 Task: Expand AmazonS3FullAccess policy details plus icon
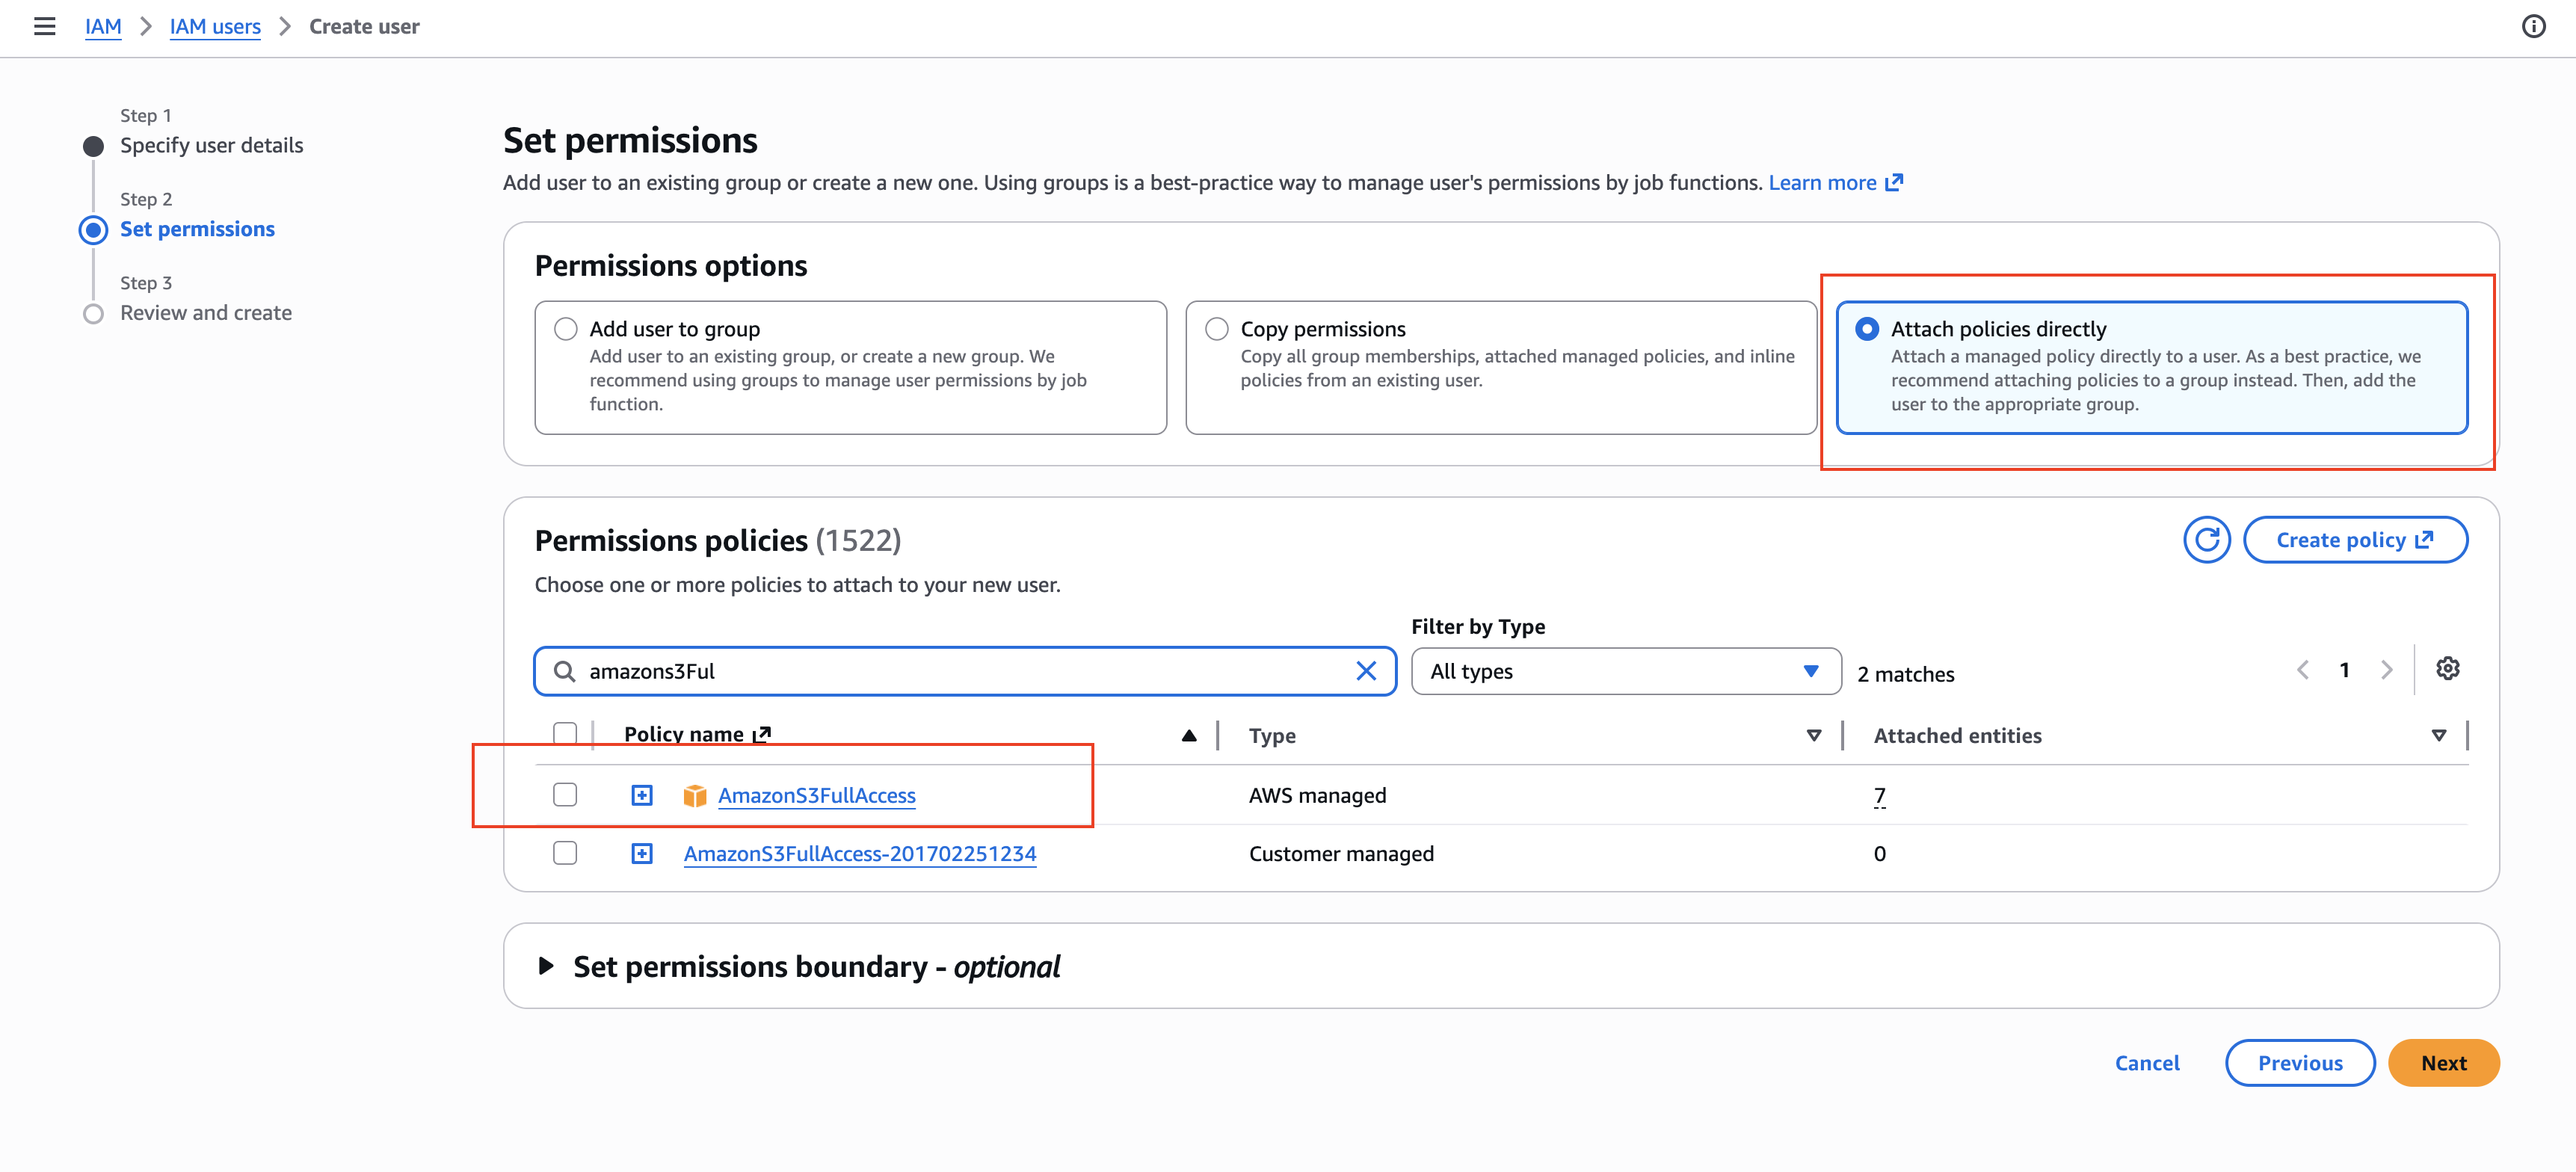[x=642, y=795]
